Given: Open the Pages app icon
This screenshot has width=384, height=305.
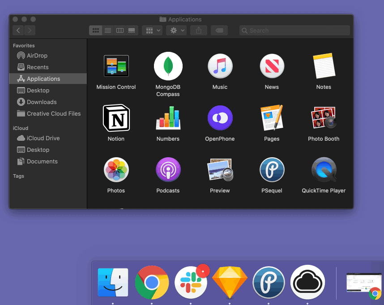Looking at the screenshot, I should [272, 118].
